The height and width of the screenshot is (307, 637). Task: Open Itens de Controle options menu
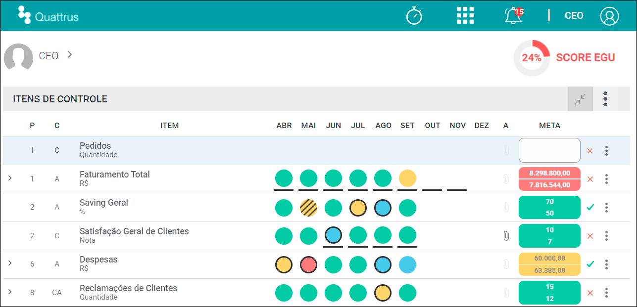click(605, 99)
